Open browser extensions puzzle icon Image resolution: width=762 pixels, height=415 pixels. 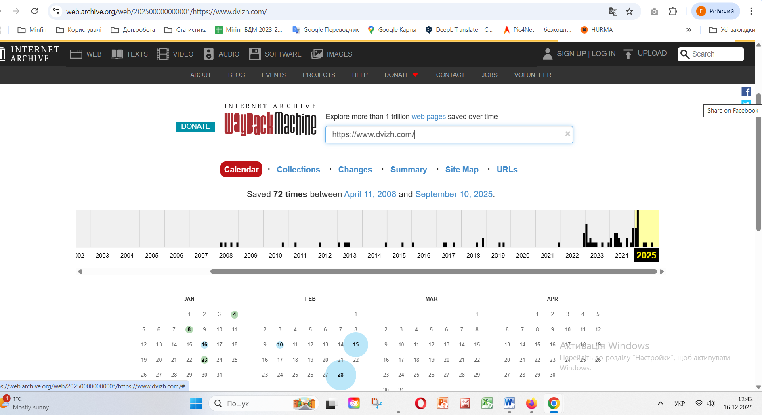click(x=673, y=11)
